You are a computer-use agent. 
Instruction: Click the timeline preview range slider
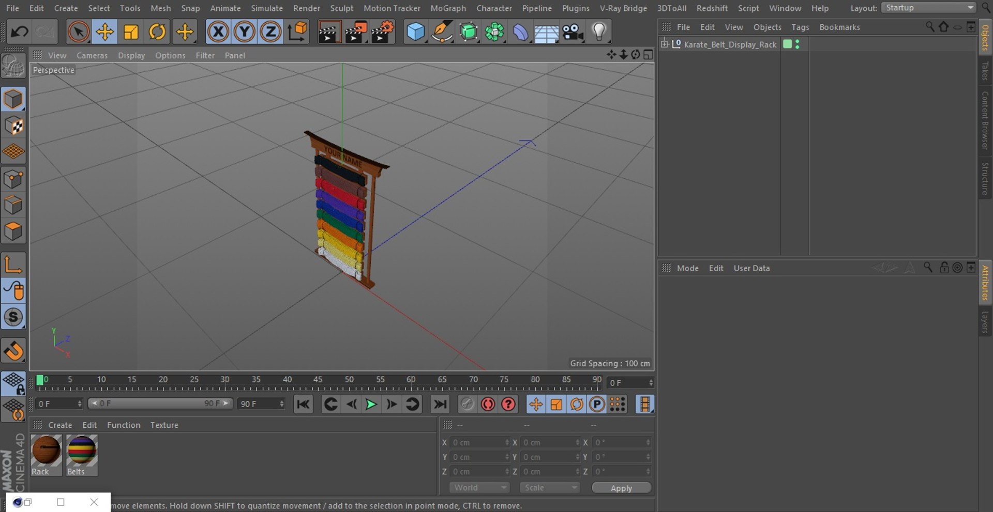160,404
